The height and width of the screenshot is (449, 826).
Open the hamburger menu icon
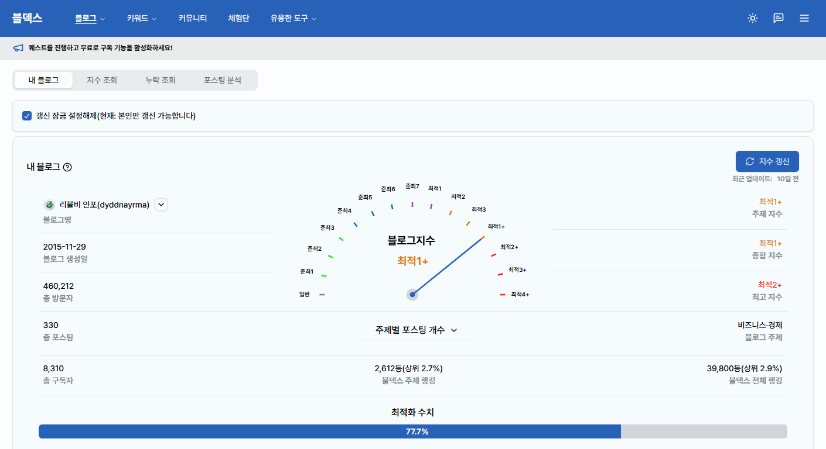pos(804,18)
